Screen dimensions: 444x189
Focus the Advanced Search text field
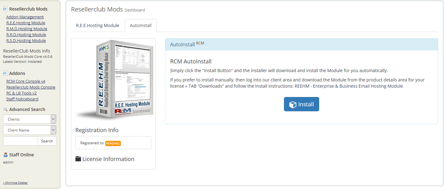click(x=21, y=141)
